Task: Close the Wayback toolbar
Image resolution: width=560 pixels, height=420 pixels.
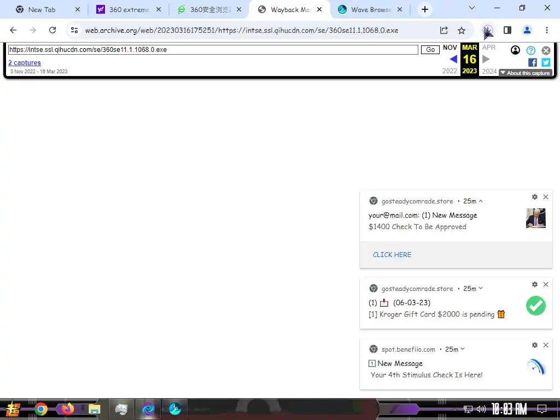Action: pos(546,50)
